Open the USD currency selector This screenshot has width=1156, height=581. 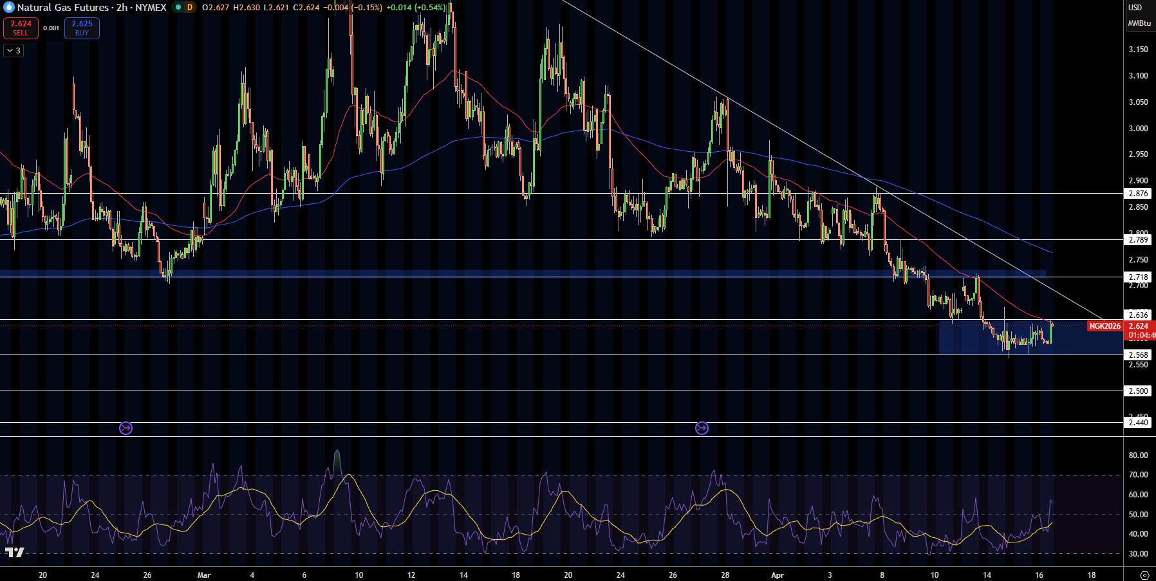click(1135, 8)
